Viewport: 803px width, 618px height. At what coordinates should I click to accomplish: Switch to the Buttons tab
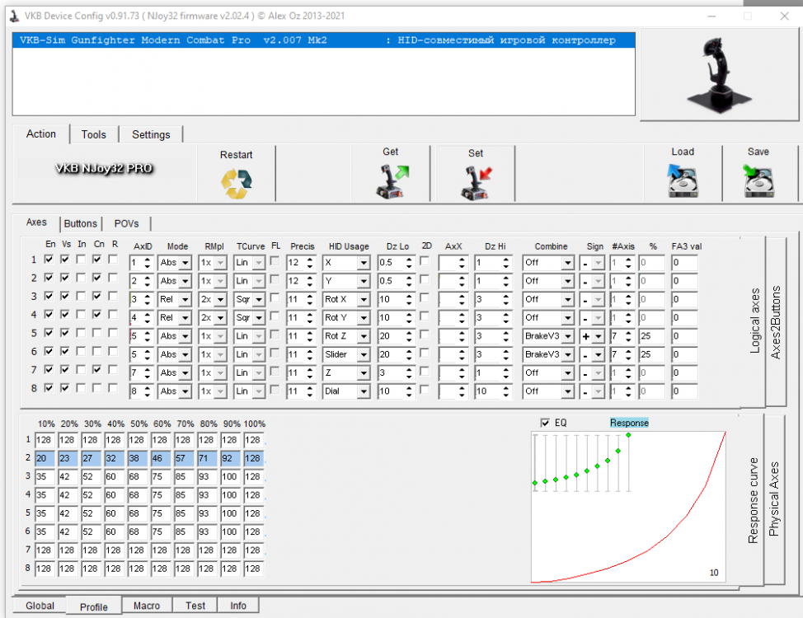(81, 223)
